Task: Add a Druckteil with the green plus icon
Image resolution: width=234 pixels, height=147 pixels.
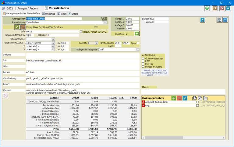Action: coord(137,34)
